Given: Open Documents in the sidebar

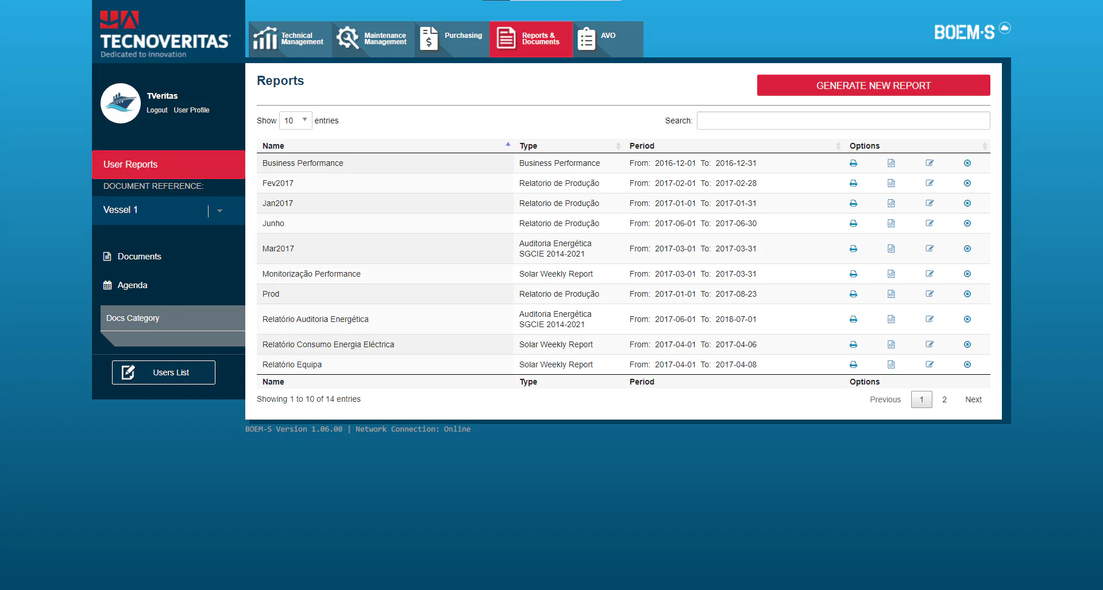Looking at the screenshot, I should coord(132,257).
